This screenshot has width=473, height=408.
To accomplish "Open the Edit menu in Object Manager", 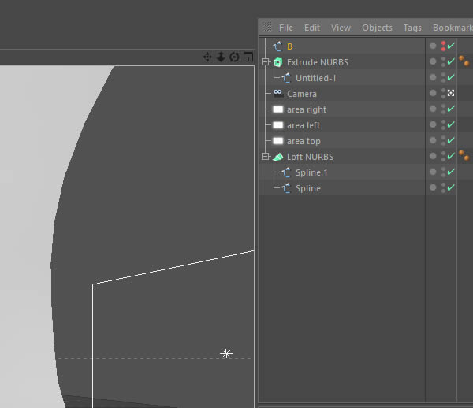I will pos(312,28).
